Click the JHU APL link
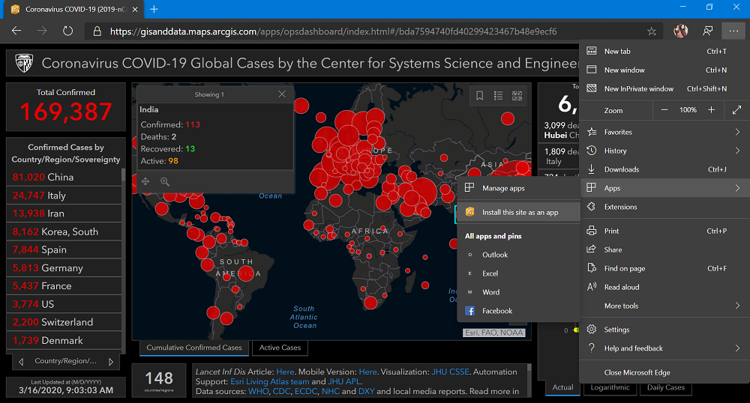This screenshot has height=403, width=750. [344, 381]
